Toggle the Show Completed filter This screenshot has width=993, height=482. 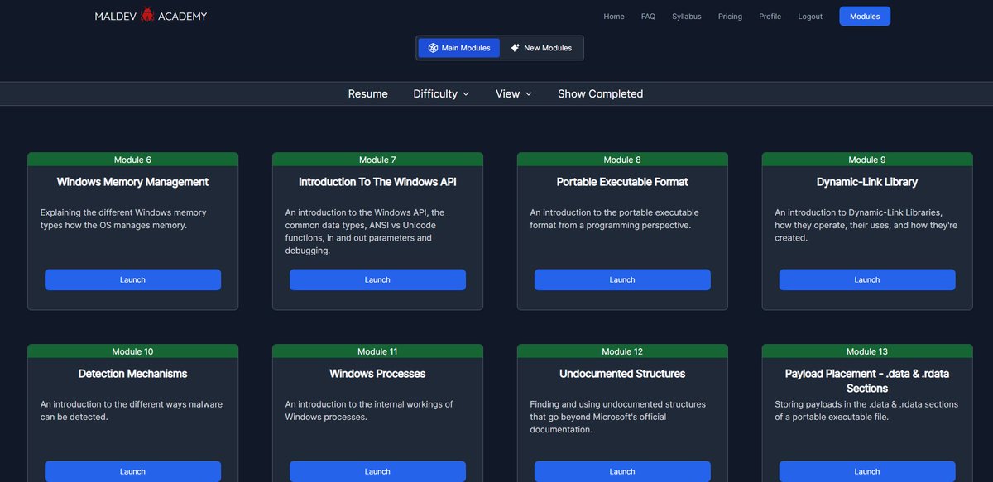tap(600, 93)
